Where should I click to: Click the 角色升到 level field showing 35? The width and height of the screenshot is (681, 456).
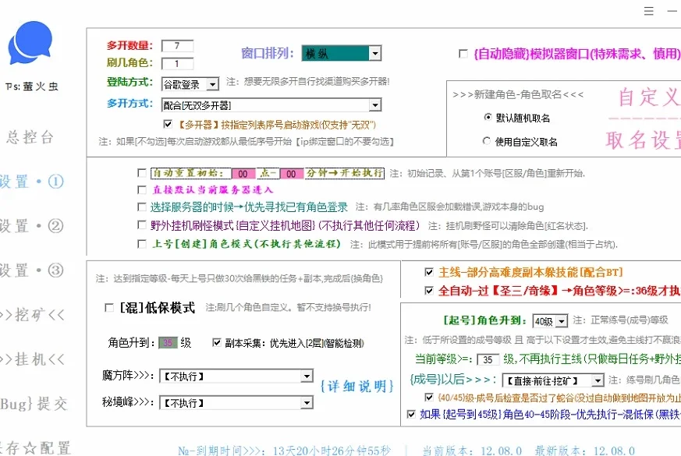pyautogui.click(x=168, y=343)
